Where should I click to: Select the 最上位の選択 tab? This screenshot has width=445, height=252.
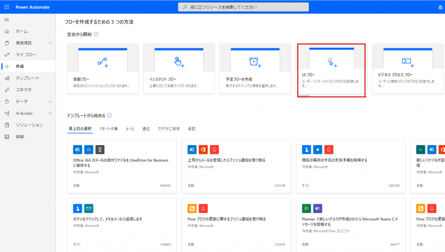[x=80, y=129]
